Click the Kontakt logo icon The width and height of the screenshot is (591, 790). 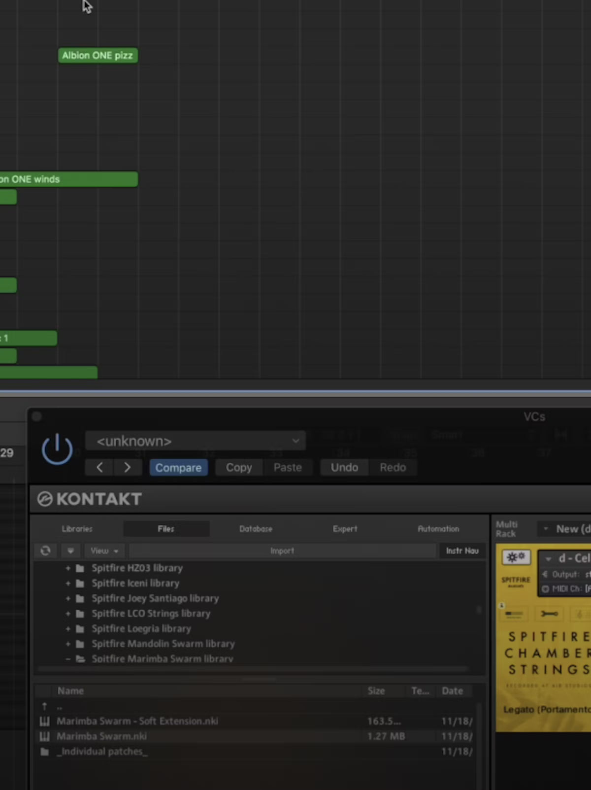pyautogui.click(x=45, y=499)
